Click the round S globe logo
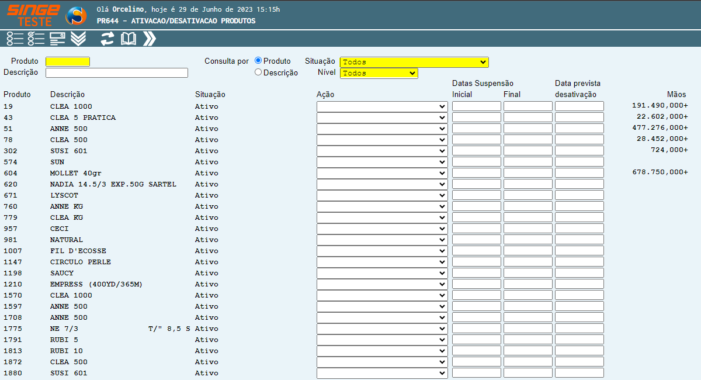This screenshot has width=701, height=380. [76, 15]
